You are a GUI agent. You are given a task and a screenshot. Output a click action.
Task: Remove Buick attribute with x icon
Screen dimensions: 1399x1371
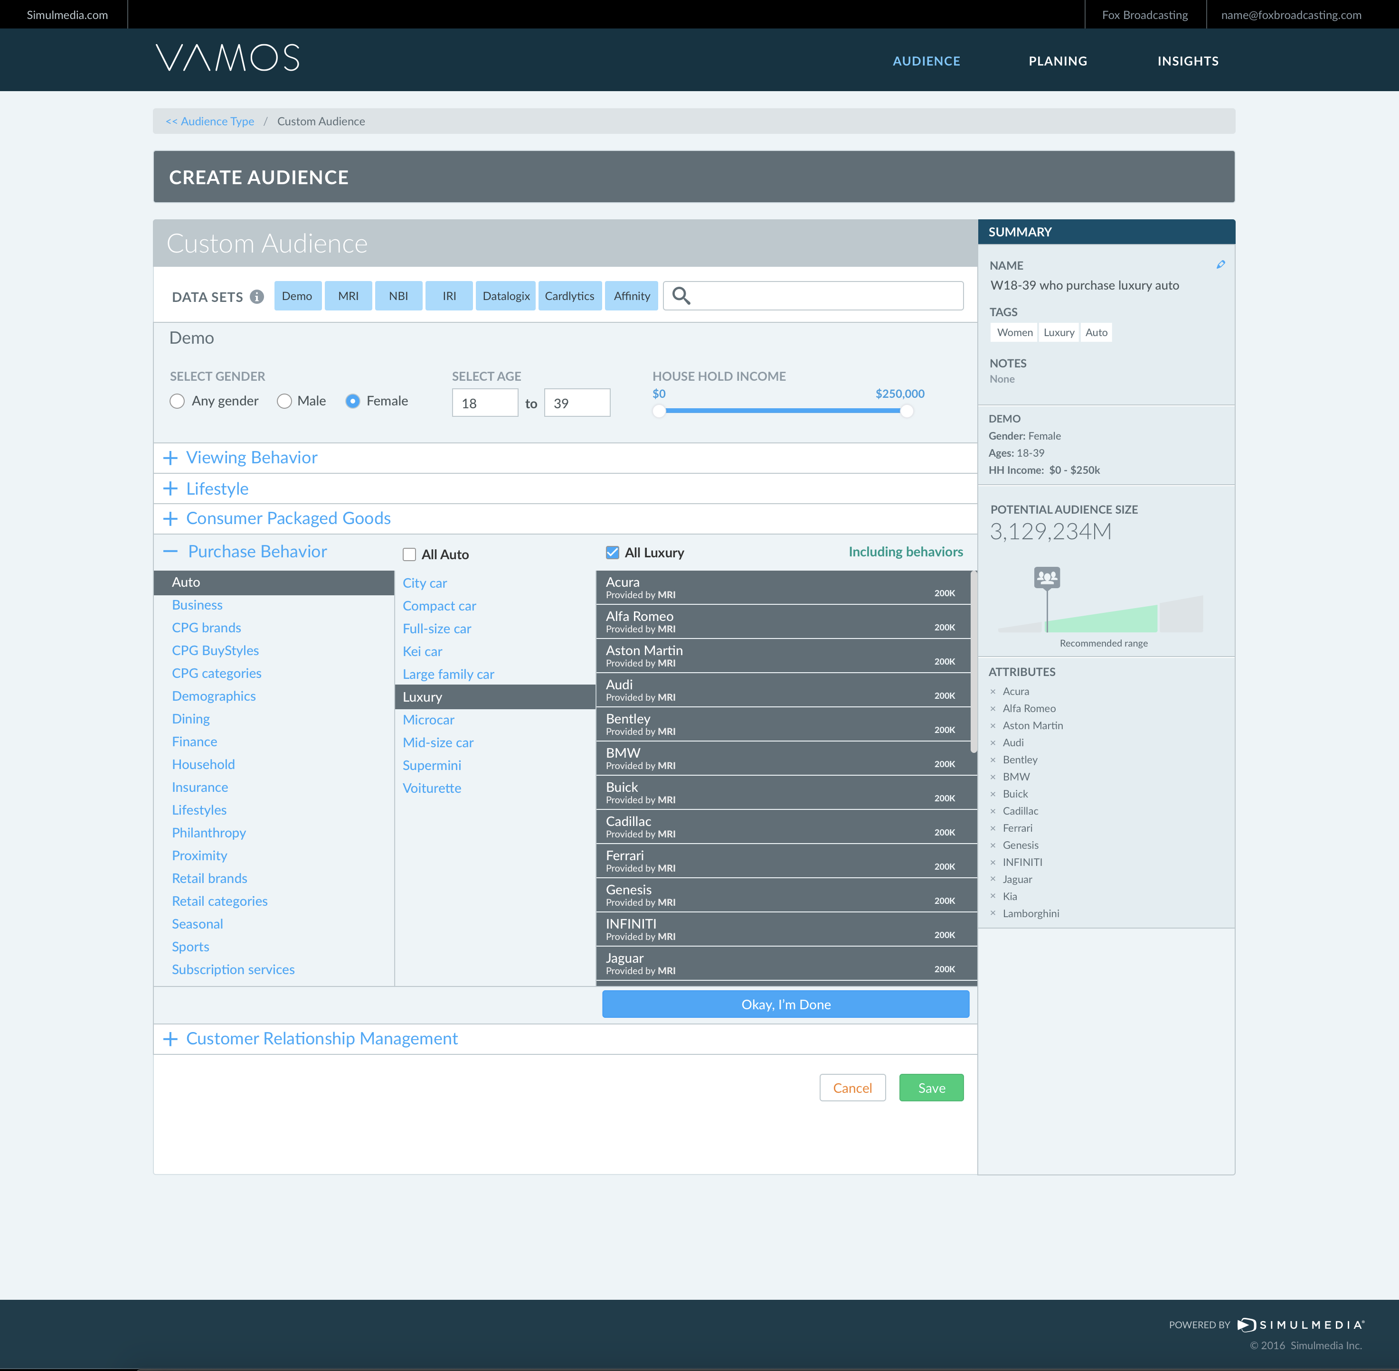click(993, 794)
